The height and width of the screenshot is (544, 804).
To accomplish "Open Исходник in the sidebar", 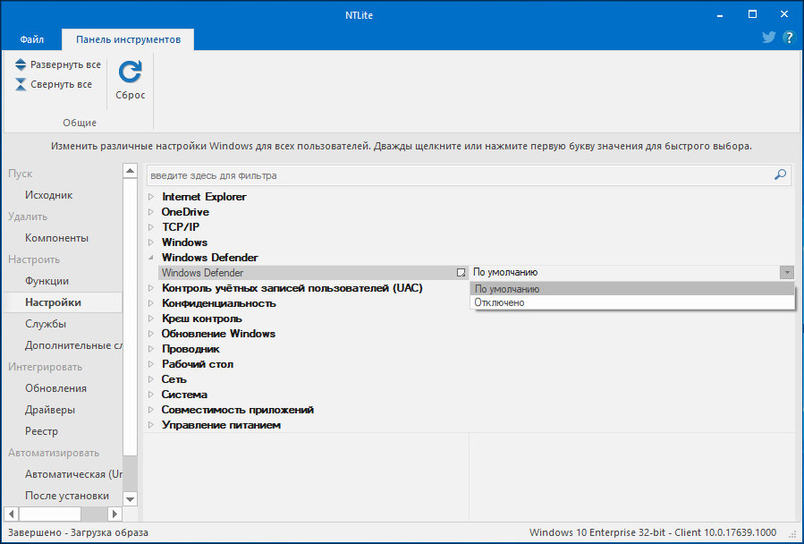I will click(48, 195).
